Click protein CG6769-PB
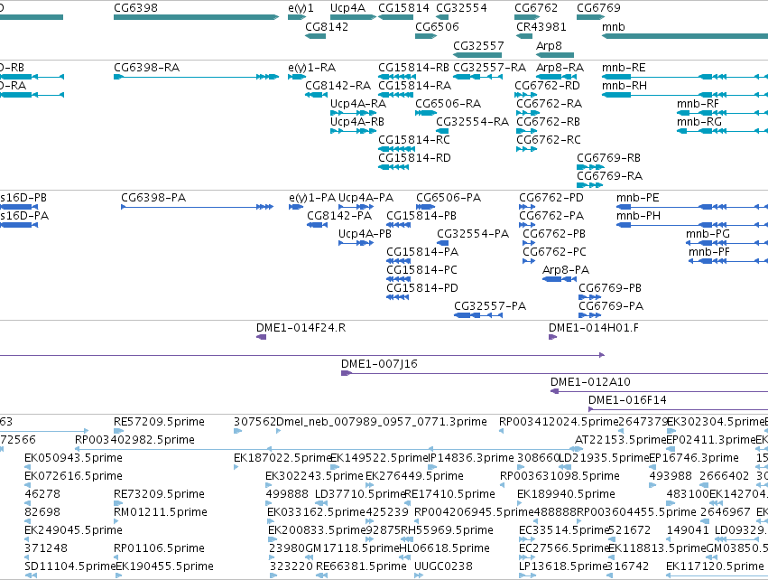This screenshot has height=580, width=768. [x=589, y=297]
